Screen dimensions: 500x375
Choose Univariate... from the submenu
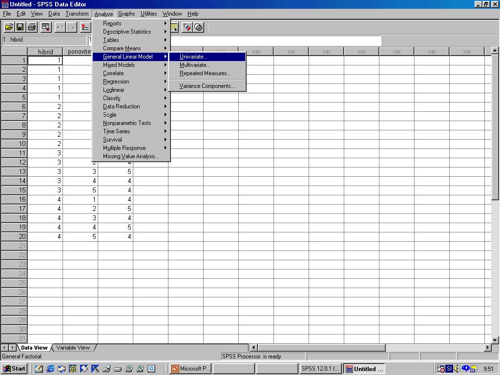(207, 57)
